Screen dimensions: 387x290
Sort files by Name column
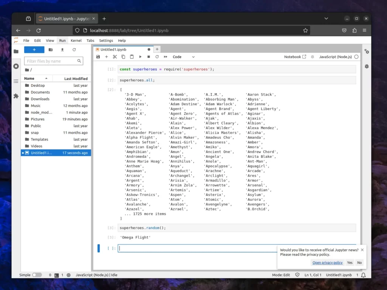(37, 79)
